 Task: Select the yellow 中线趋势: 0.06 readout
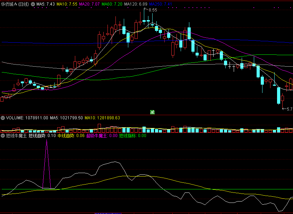71,136
